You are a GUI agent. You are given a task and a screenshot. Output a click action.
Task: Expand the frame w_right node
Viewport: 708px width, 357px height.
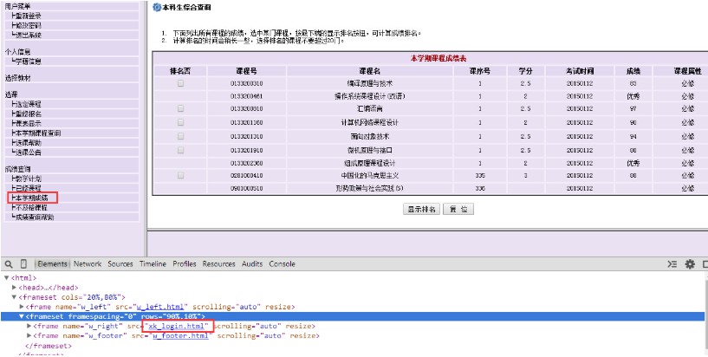point(29,326)
